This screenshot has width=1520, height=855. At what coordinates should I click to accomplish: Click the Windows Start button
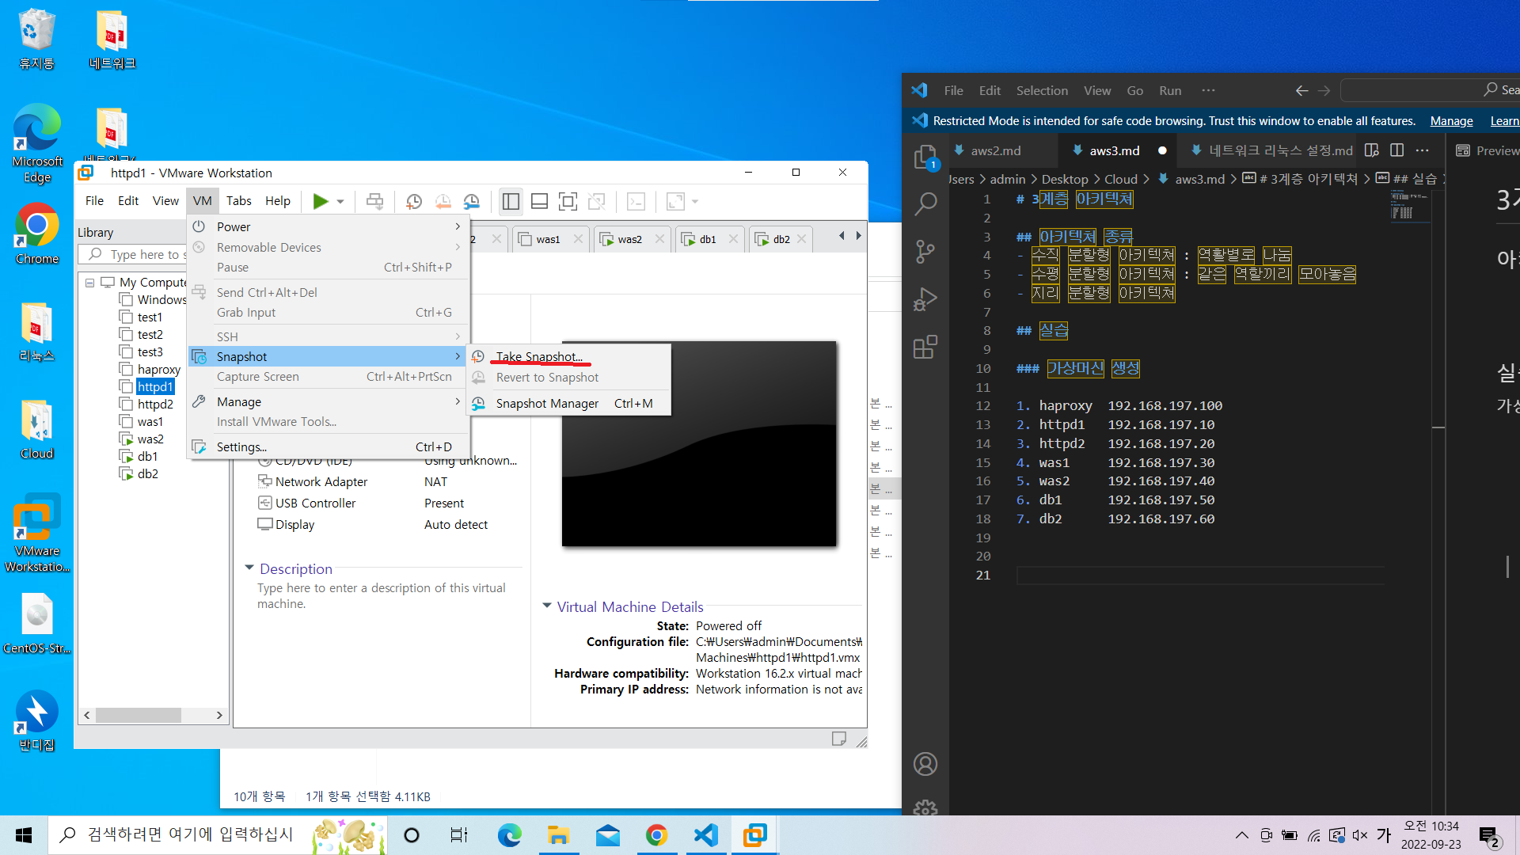pyautogui.click(x=24, y=835)
